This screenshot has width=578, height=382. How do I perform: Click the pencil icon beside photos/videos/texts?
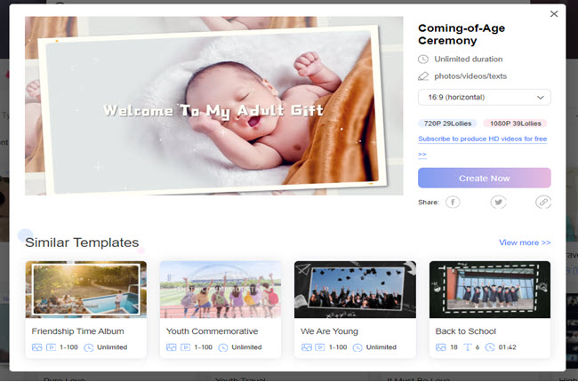click(x=423, y=76)
